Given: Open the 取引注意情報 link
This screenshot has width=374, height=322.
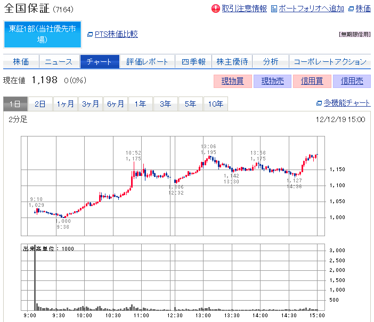Looking at the screenshot, I should (x=244, y=9).
